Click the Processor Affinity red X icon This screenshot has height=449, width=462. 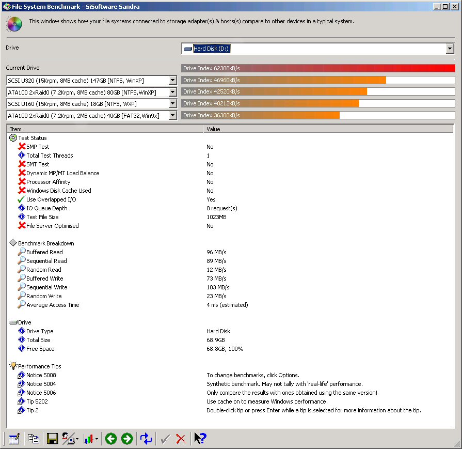pos(22,181)
